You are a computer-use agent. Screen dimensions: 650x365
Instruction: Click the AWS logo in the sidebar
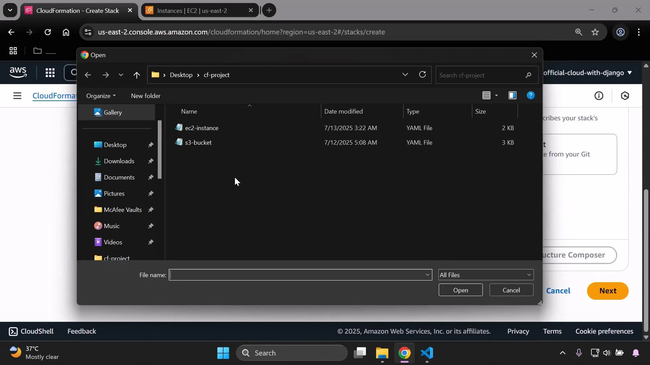pyautogui.click(x=18, y=72)
